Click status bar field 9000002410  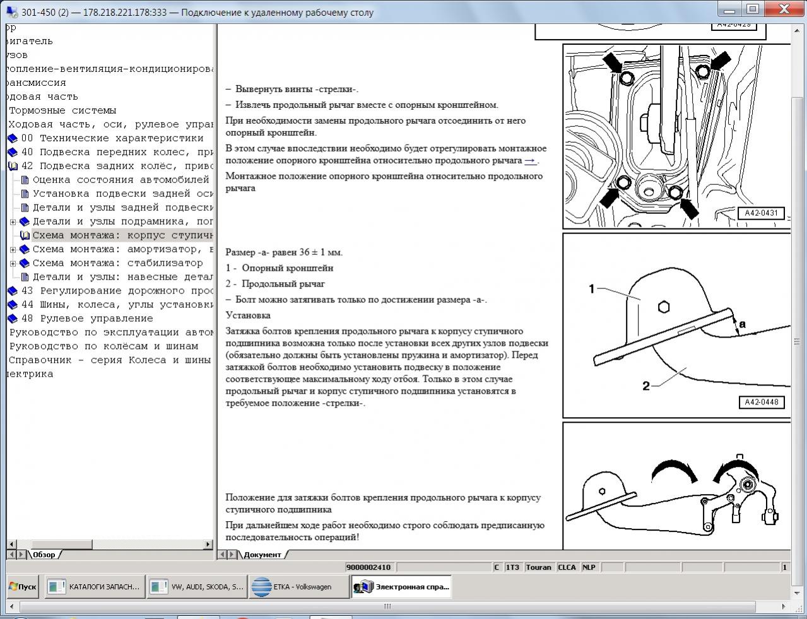(x=369, y=567)
